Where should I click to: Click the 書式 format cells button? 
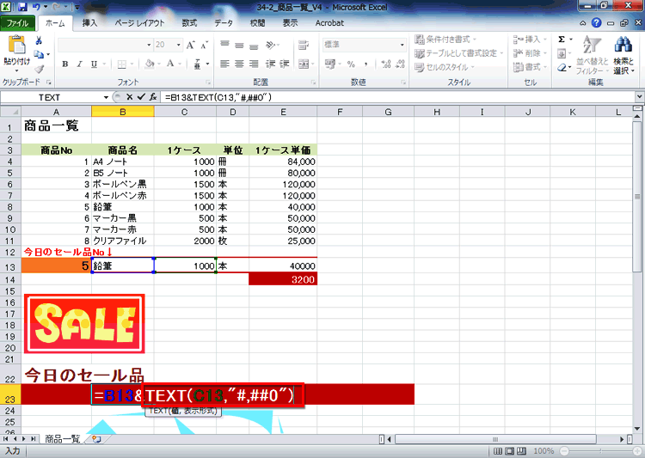point(530,67)
